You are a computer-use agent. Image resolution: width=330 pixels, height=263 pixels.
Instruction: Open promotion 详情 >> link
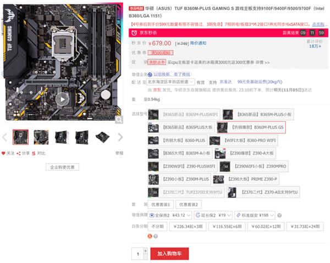[262, 63]
